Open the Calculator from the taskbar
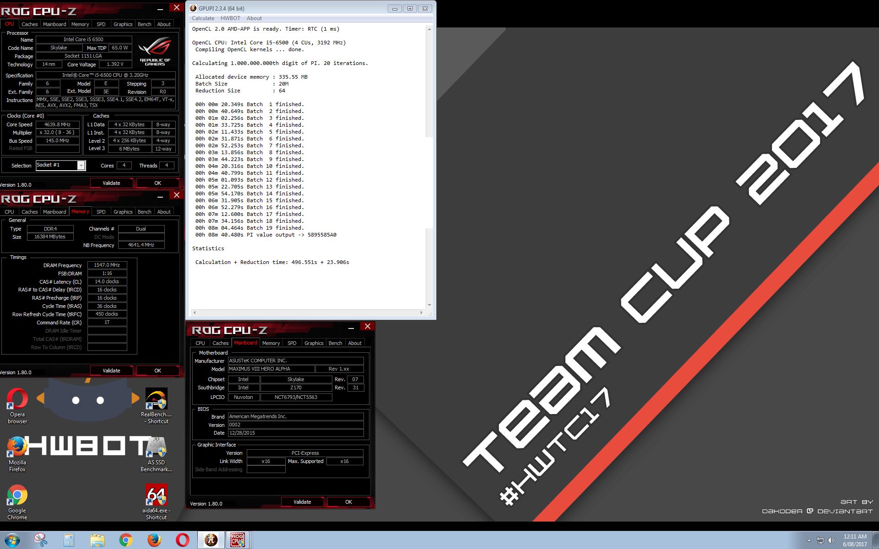This screenshot has height=549, width=879. pos(69,540)
